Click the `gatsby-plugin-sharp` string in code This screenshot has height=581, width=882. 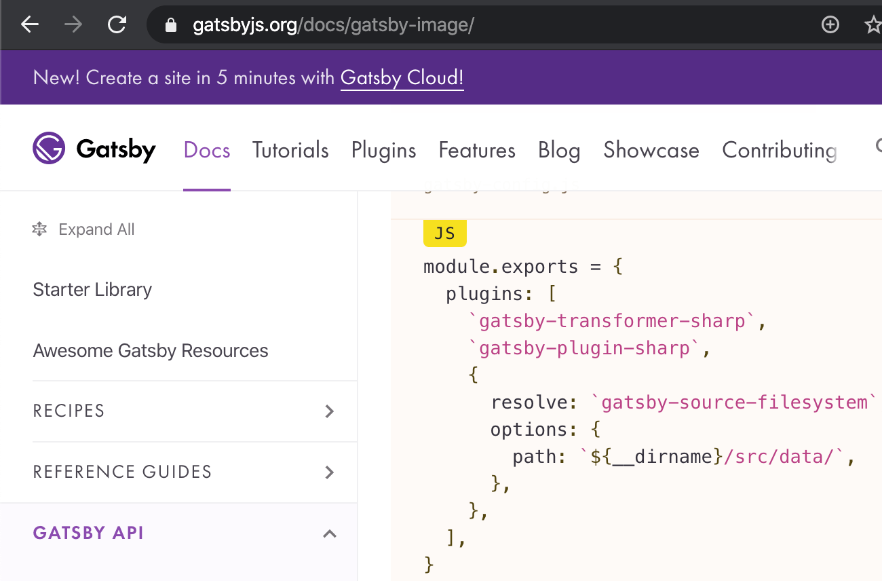pyautogui.click(x=583, y=348)
